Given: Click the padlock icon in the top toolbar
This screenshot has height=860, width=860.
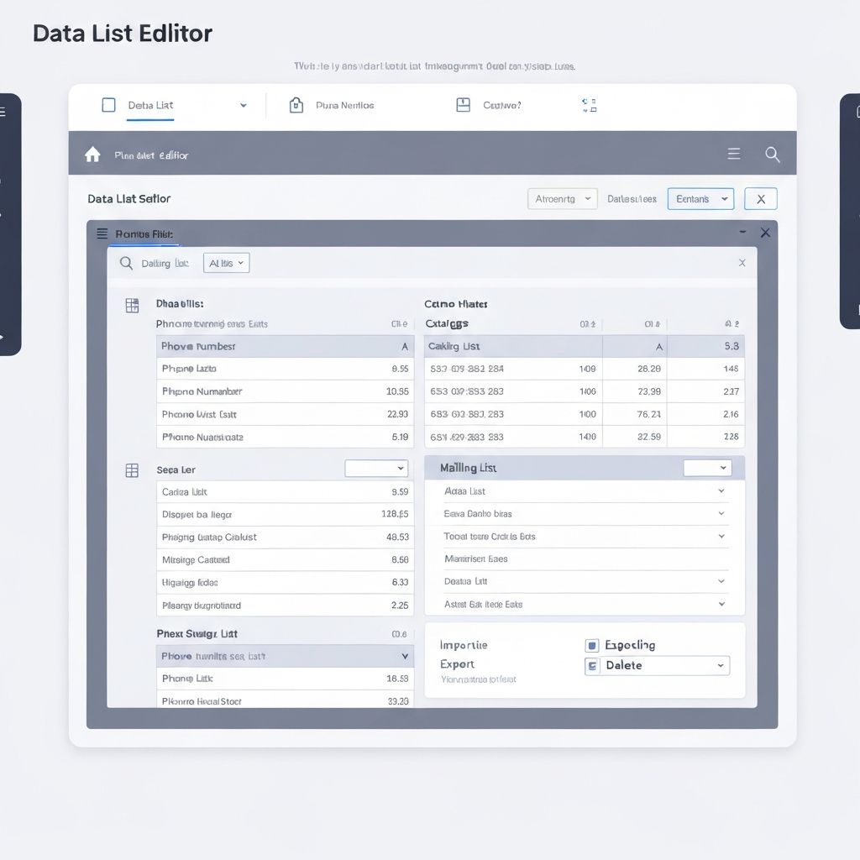Looking at the screenshot, I should [x=295, y=104].
